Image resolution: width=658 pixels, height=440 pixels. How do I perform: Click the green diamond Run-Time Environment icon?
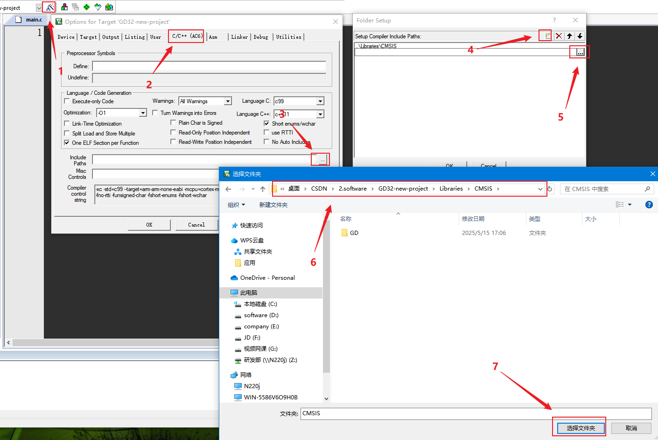coord(87,7)
